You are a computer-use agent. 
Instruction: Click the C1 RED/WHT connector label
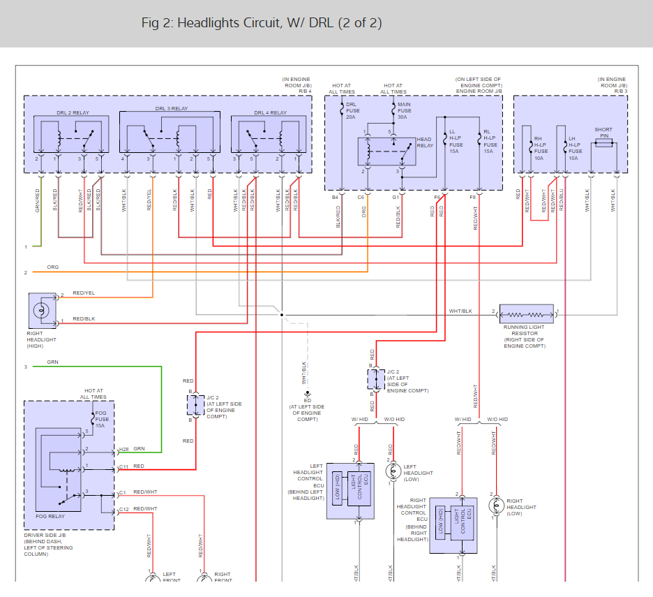point(138,492)
